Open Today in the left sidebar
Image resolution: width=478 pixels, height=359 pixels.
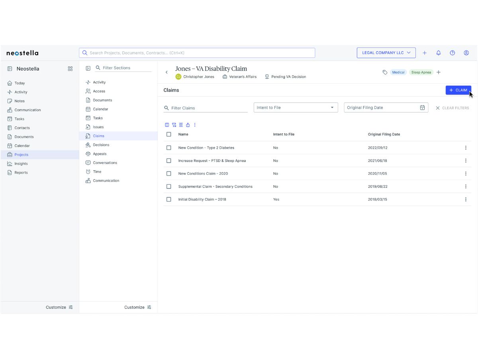tap(39, 83)
